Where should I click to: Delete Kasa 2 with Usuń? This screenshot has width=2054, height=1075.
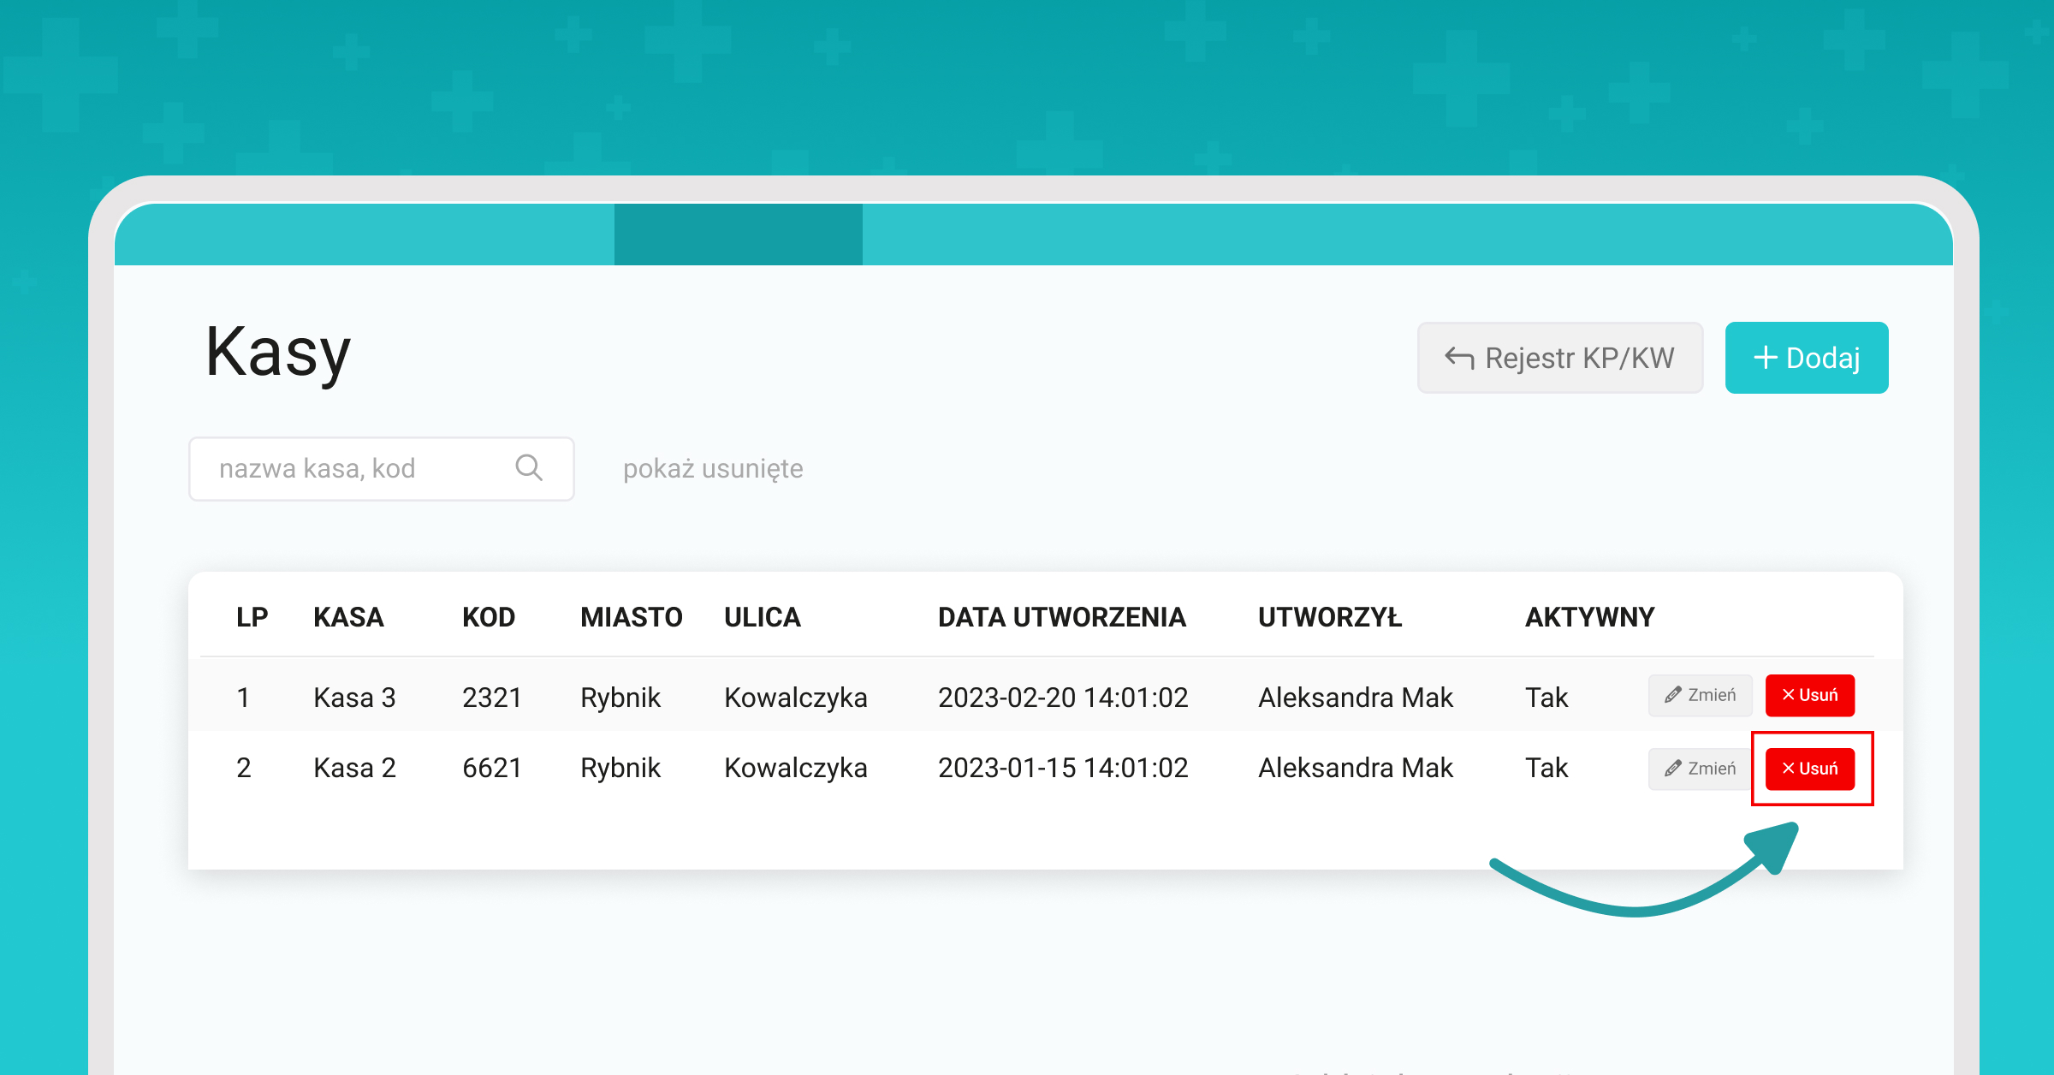(1810, 769)
